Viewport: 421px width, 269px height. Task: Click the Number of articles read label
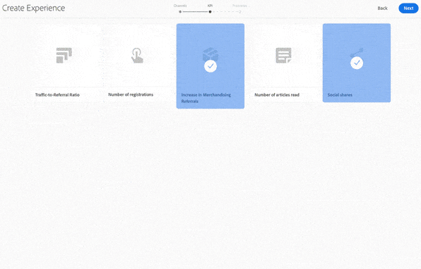pos(277,95)
